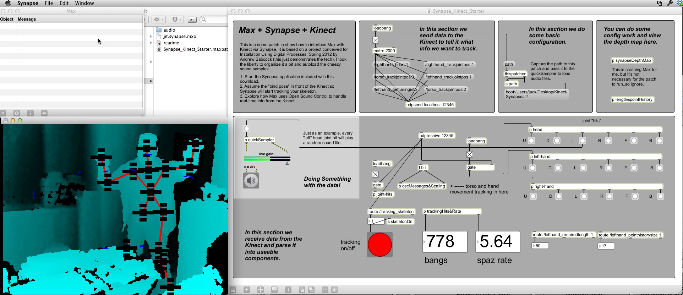Viewport: 683px width, 295px height.
Task: Click the bangs number box showing 778
Action: click(x=445, y=242)
